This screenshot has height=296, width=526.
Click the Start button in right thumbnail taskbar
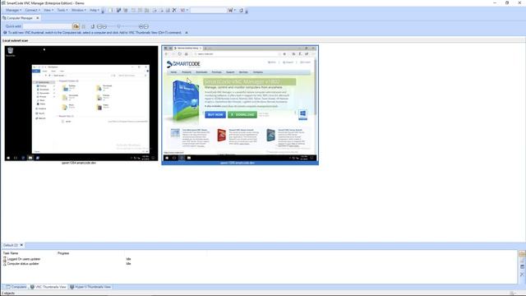(x=167, y=158)
